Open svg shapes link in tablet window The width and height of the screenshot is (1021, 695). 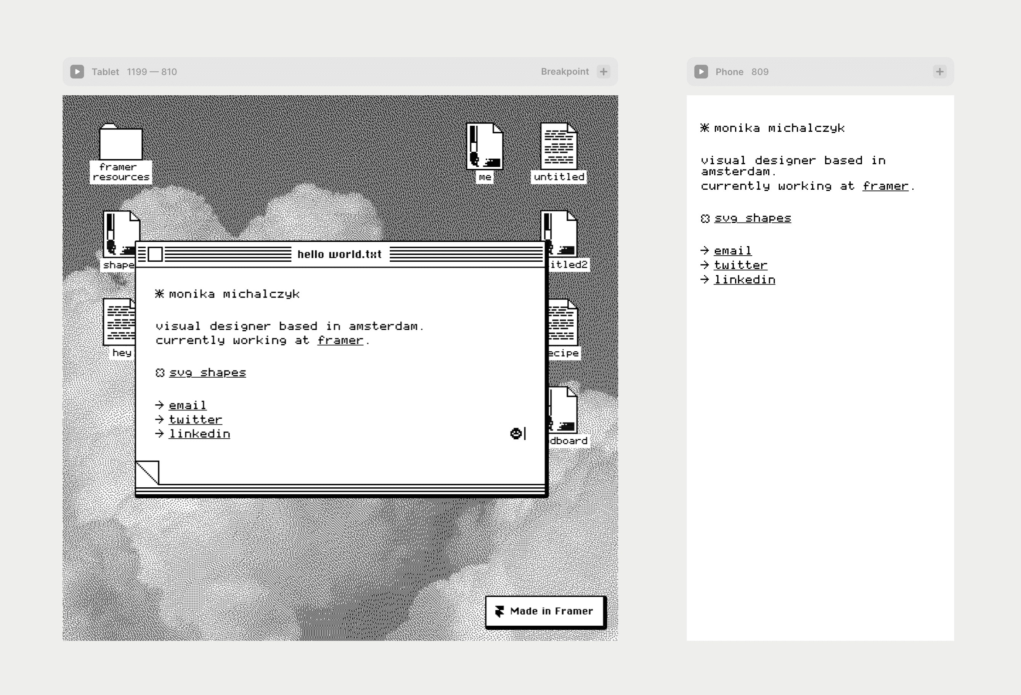[207, 373]
